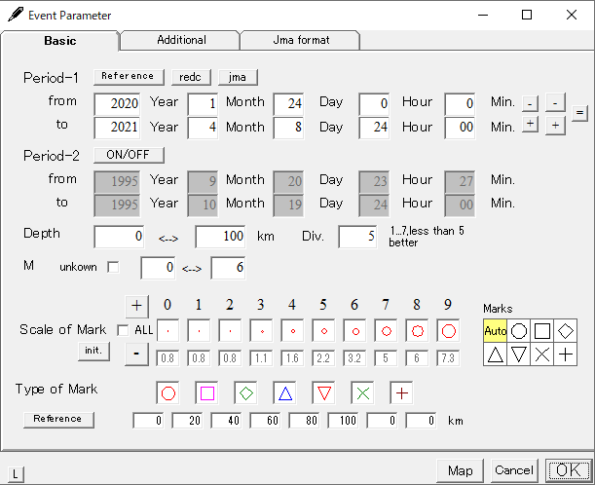595x485 pixels.
Task: Click scale mark preview for magnitude 4
Action: (292, 331)
